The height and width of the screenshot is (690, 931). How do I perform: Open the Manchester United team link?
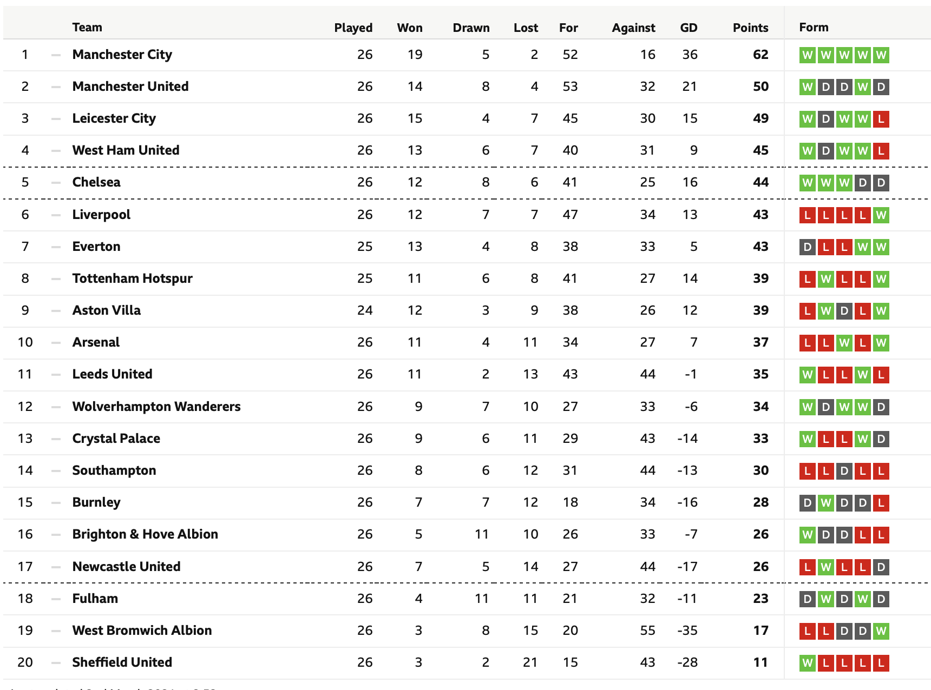pyautogui.click(x=130, y=87)
